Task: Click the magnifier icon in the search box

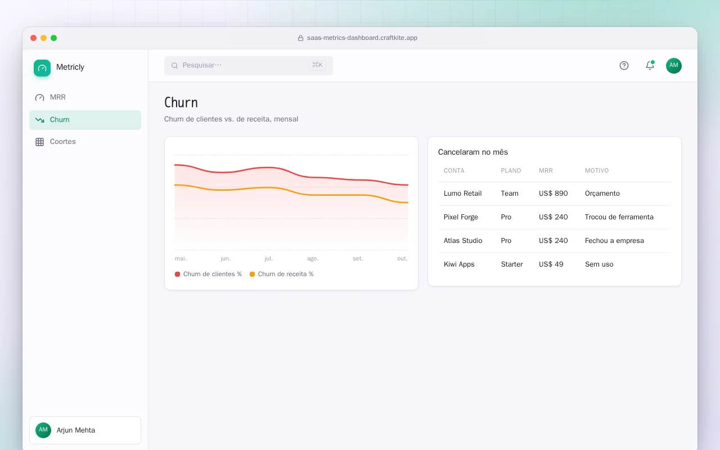Action: pos(174,66)
